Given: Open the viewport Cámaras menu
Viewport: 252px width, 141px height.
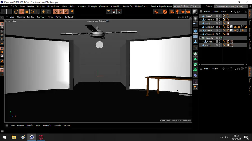Looking at the screenshot, I should [x=21, y=17].
